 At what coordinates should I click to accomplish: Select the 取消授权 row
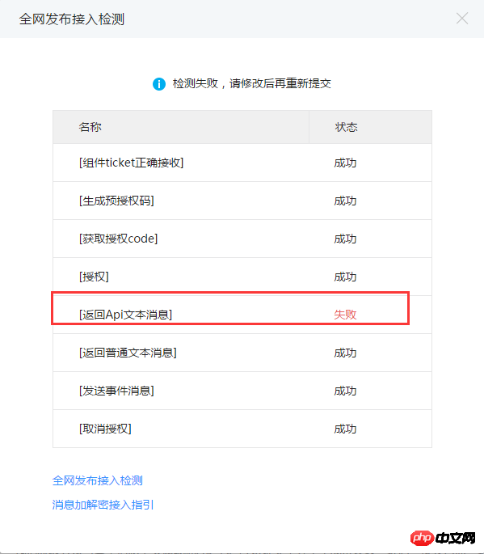click(242, 429)
